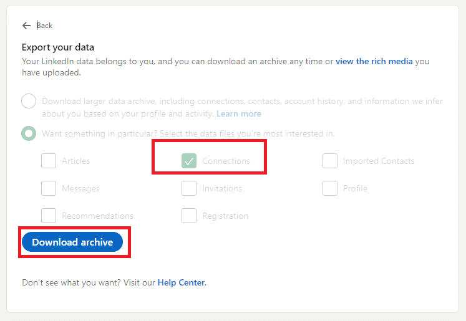Select the Invitations checkbox

[189, 188]
